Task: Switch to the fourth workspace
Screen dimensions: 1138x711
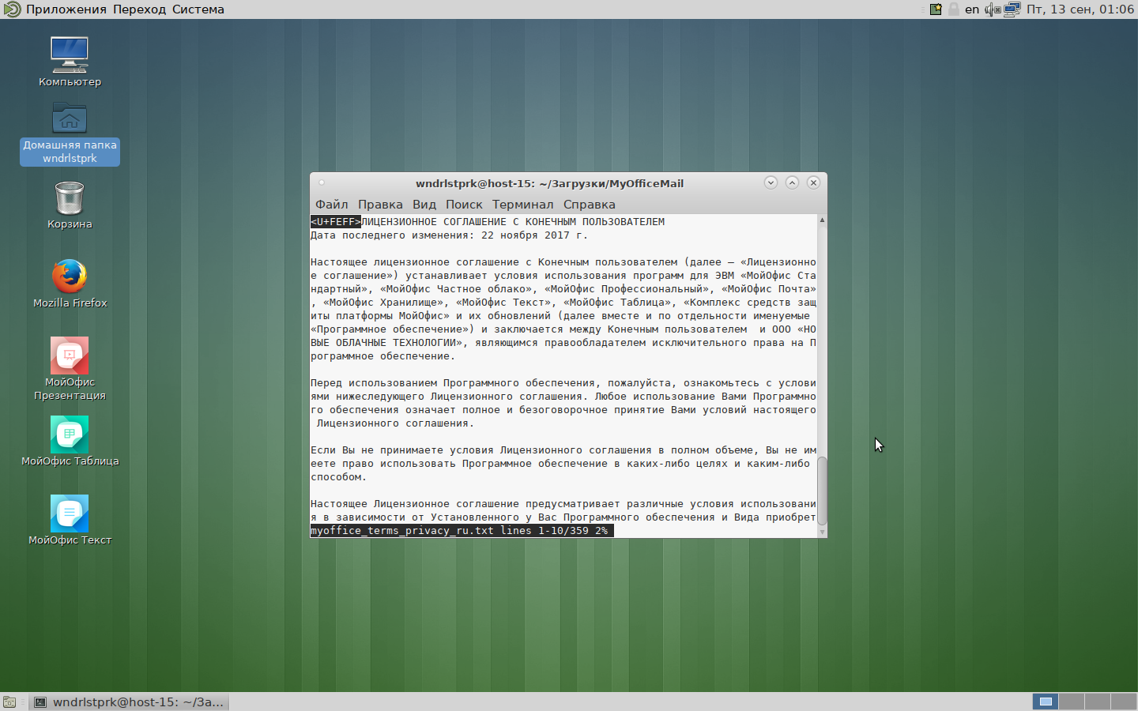Action: 1124,702
